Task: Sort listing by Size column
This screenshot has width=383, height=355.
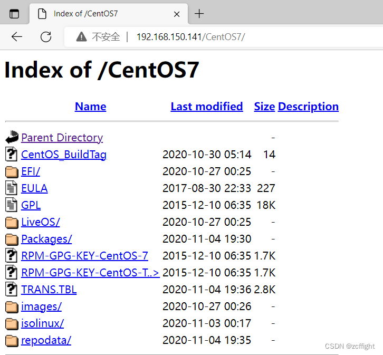Action: [264, 107]
